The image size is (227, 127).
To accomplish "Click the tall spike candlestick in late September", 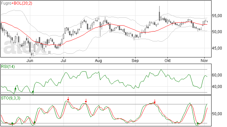I will (x=159, y=14).
